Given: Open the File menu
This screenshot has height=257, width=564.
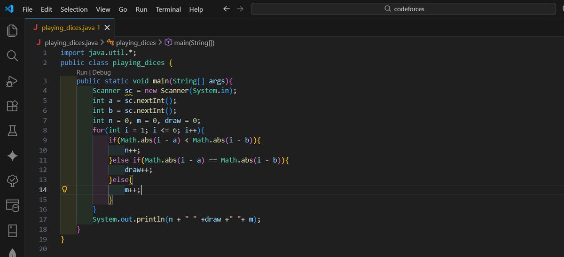Looking at the screenshot, I should [28, 9].
